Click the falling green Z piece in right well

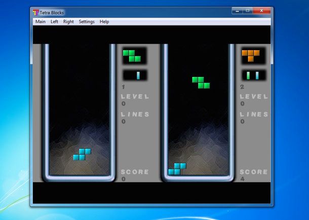[x=201, y=83]
